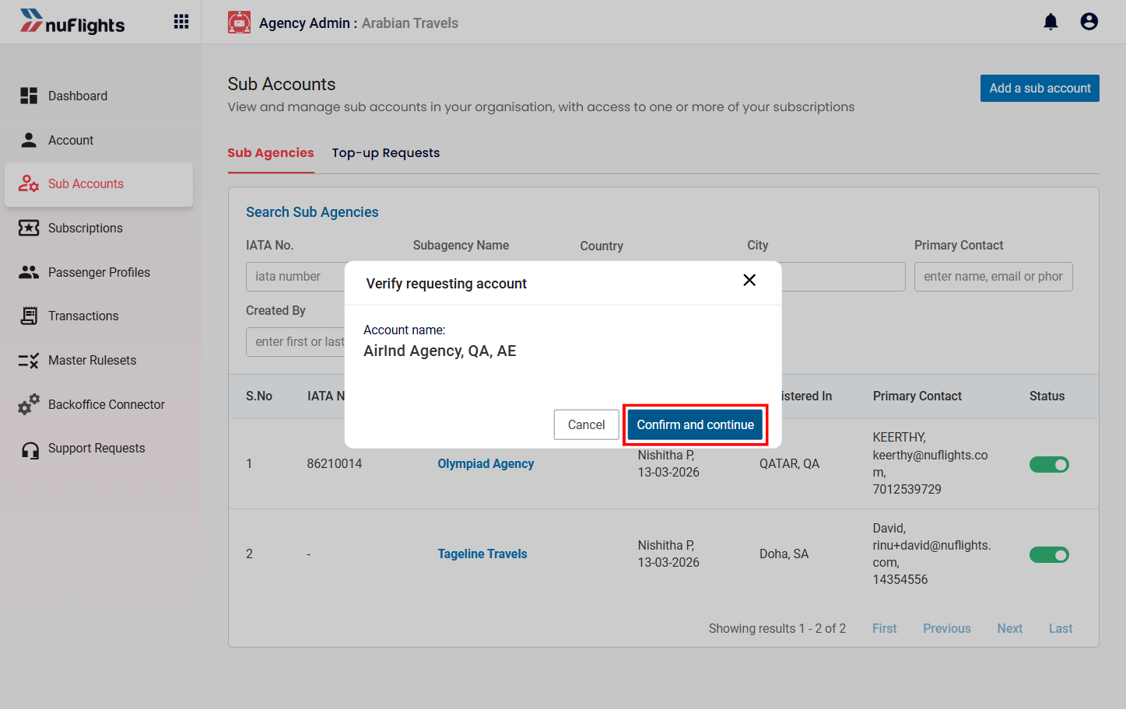Image resolution: width=1126 pixels, height=709 pixels.
Task: Disable the Tageline Travels status toggle
Action: pos(1049,555)
